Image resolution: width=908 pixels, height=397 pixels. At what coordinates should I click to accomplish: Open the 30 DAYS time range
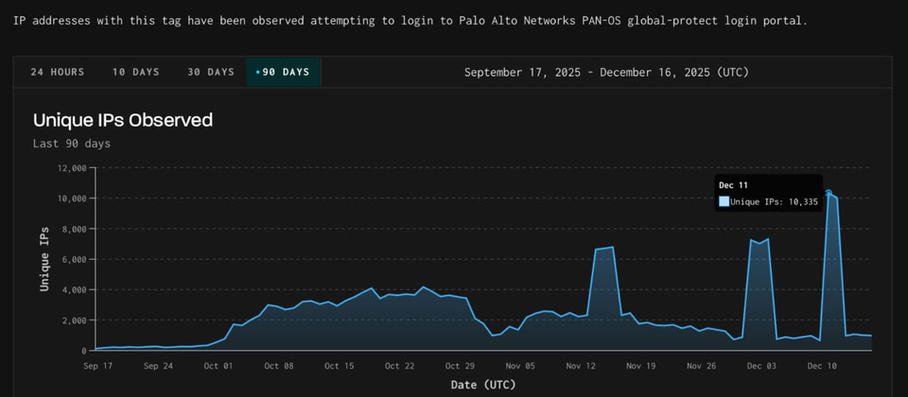click(210, 72)
